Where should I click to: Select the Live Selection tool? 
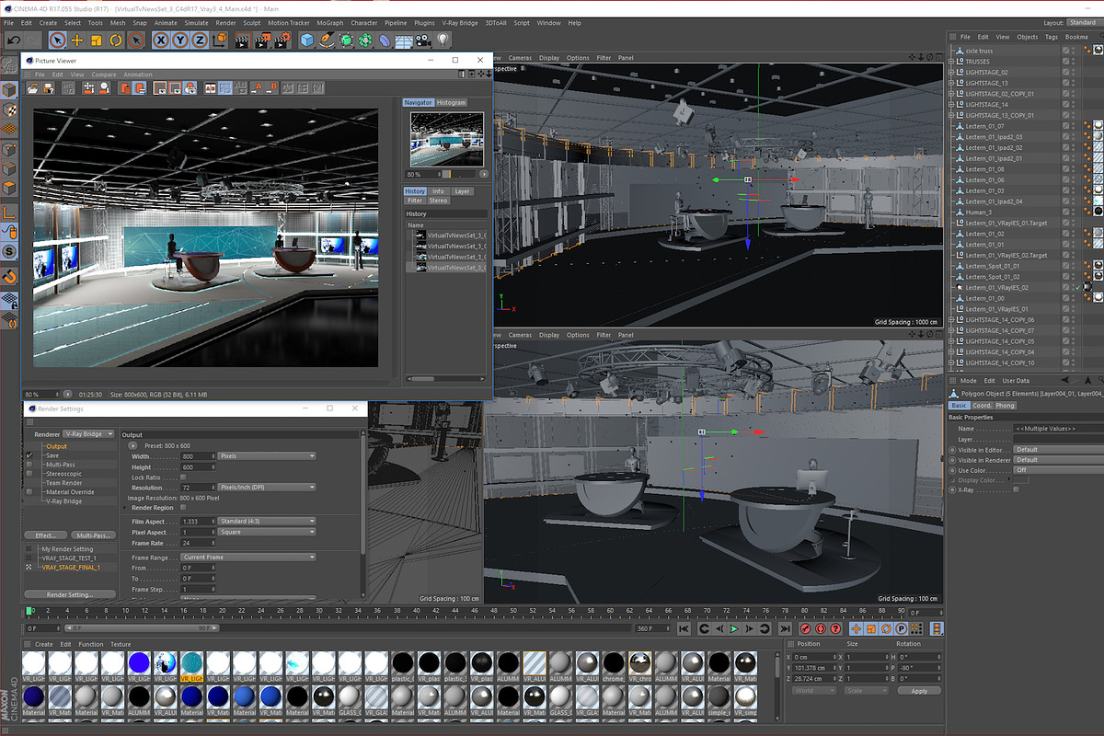click(x=58, y=40)
